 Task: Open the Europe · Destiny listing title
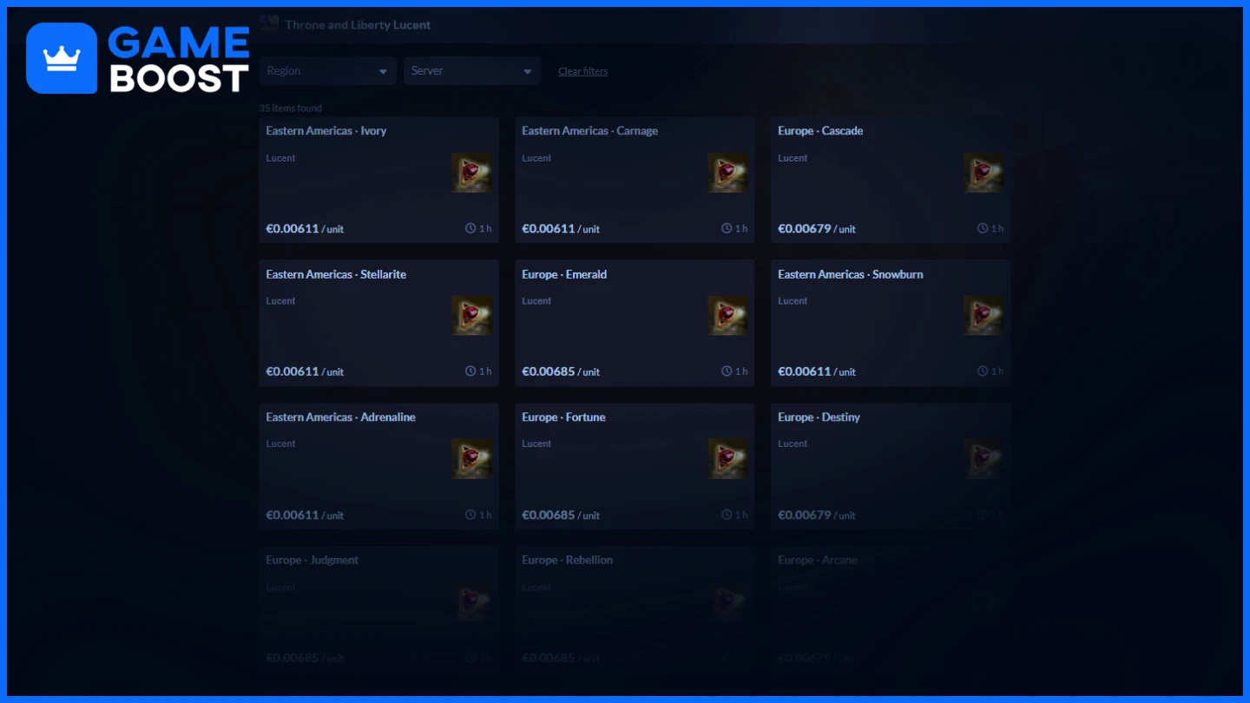pyautogui.click(x=819, y=417)
